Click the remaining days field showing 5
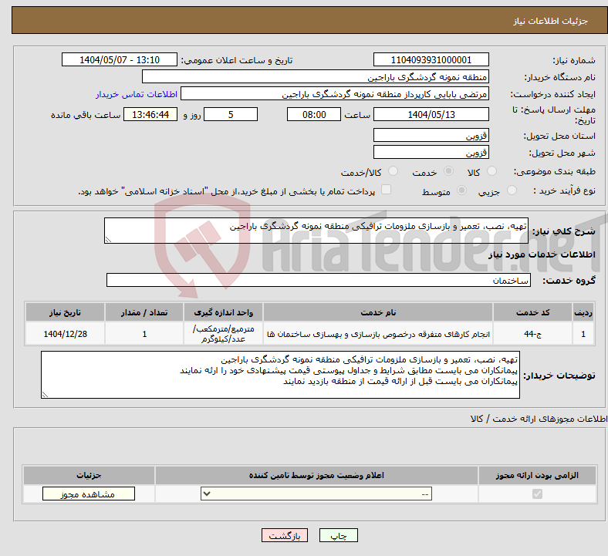 231,114
